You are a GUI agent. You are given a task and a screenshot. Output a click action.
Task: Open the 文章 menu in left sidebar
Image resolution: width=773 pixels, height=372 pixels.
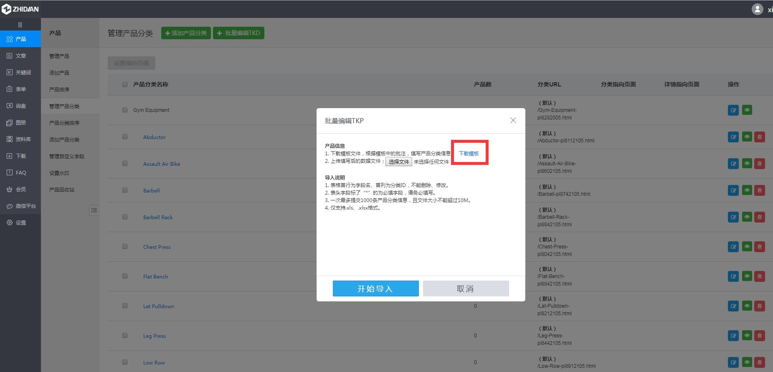[20, 56]
